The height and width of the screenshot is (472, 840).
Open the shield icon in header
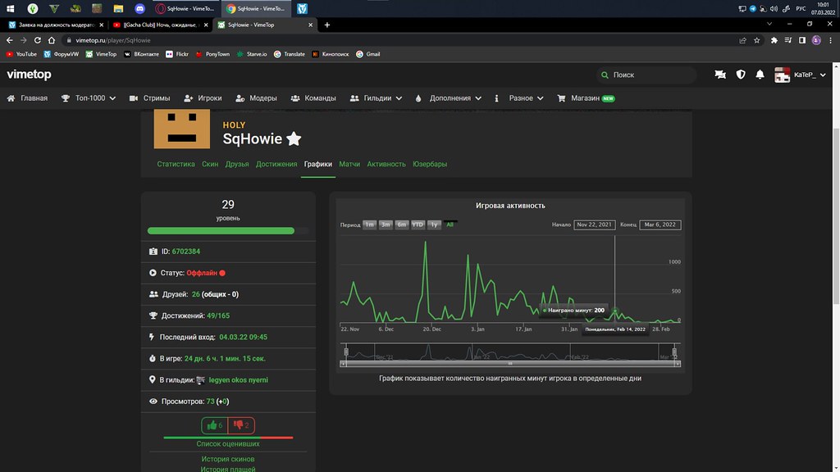coord(741,75)
